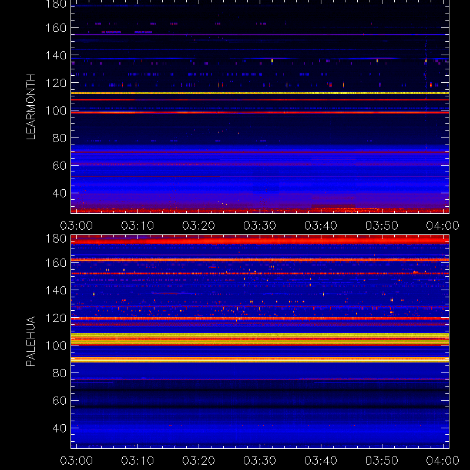The width and height of the screenshot is (470, 470).
Task: Click Palehua plot's 03:30 time label
Action: click(260, 461)
